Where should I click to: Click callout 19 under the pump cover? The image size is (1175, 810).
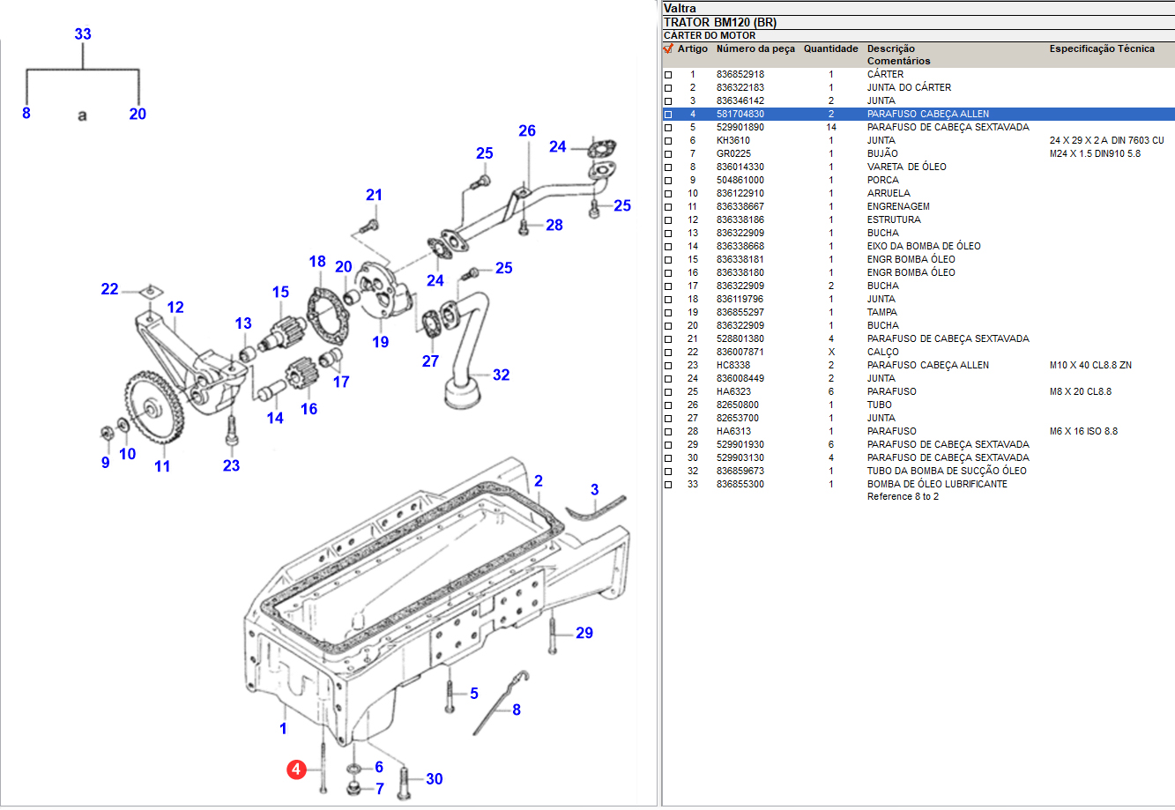[x=380, y=342]
